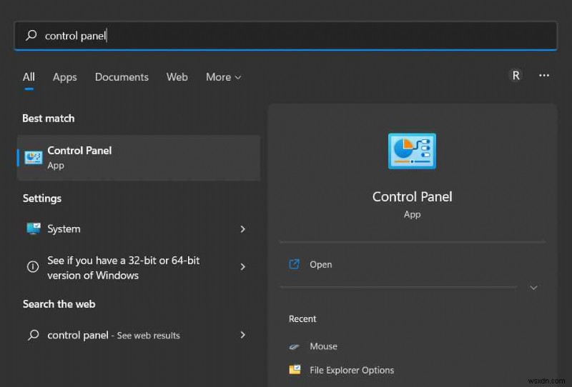Click the web search magnifier icon
This screenshot has height=387, width=572.
pos(33,335)
